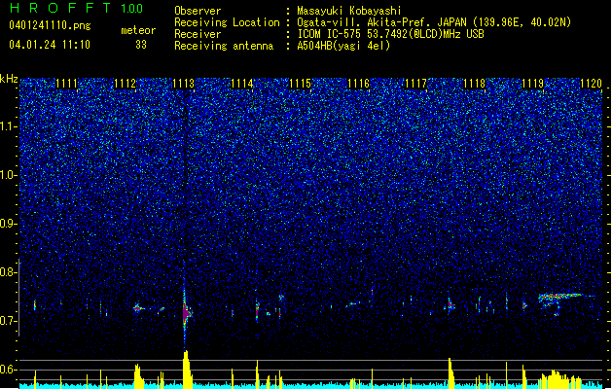This screenshot has width=612, height=389.
Task: Click time marker 1119
Action: [532, 84]
